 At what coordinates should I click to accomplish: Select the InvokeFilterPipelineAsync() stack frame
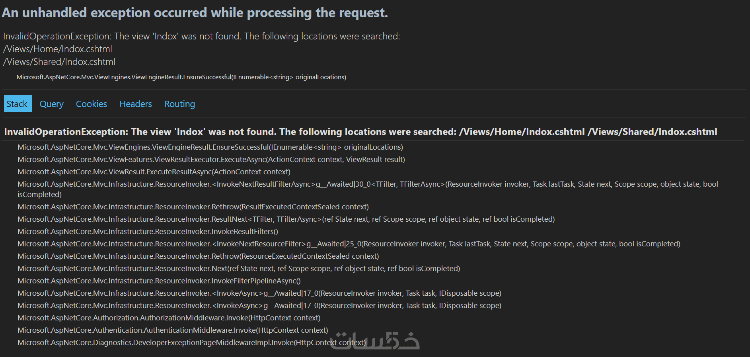159,281
